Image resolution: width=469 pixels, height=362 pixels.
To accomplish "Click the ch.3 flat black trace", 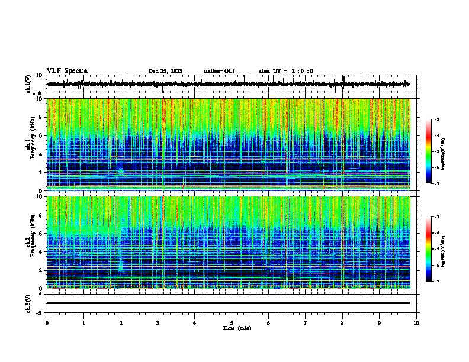I will click(229, 303).
